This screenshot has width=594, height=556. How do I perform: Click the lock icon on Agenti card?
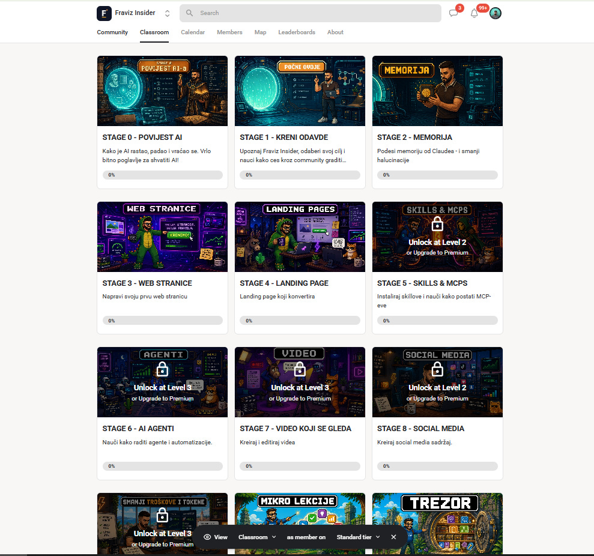(x=162, y=369)
